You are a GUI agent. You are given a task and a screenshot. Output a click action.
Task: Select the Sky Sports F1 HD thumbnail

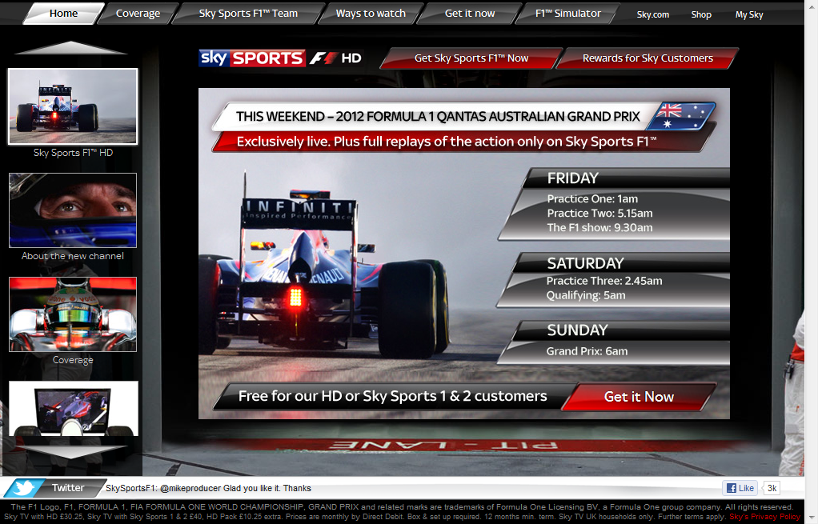click(73, 106)
